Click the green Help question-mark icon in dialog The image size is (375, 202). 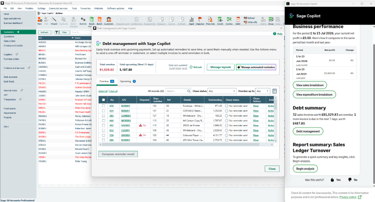click(x=275, y=34)
